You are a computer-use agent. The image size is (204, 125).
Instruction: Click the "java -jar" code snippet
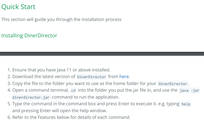tap(189, 90)
